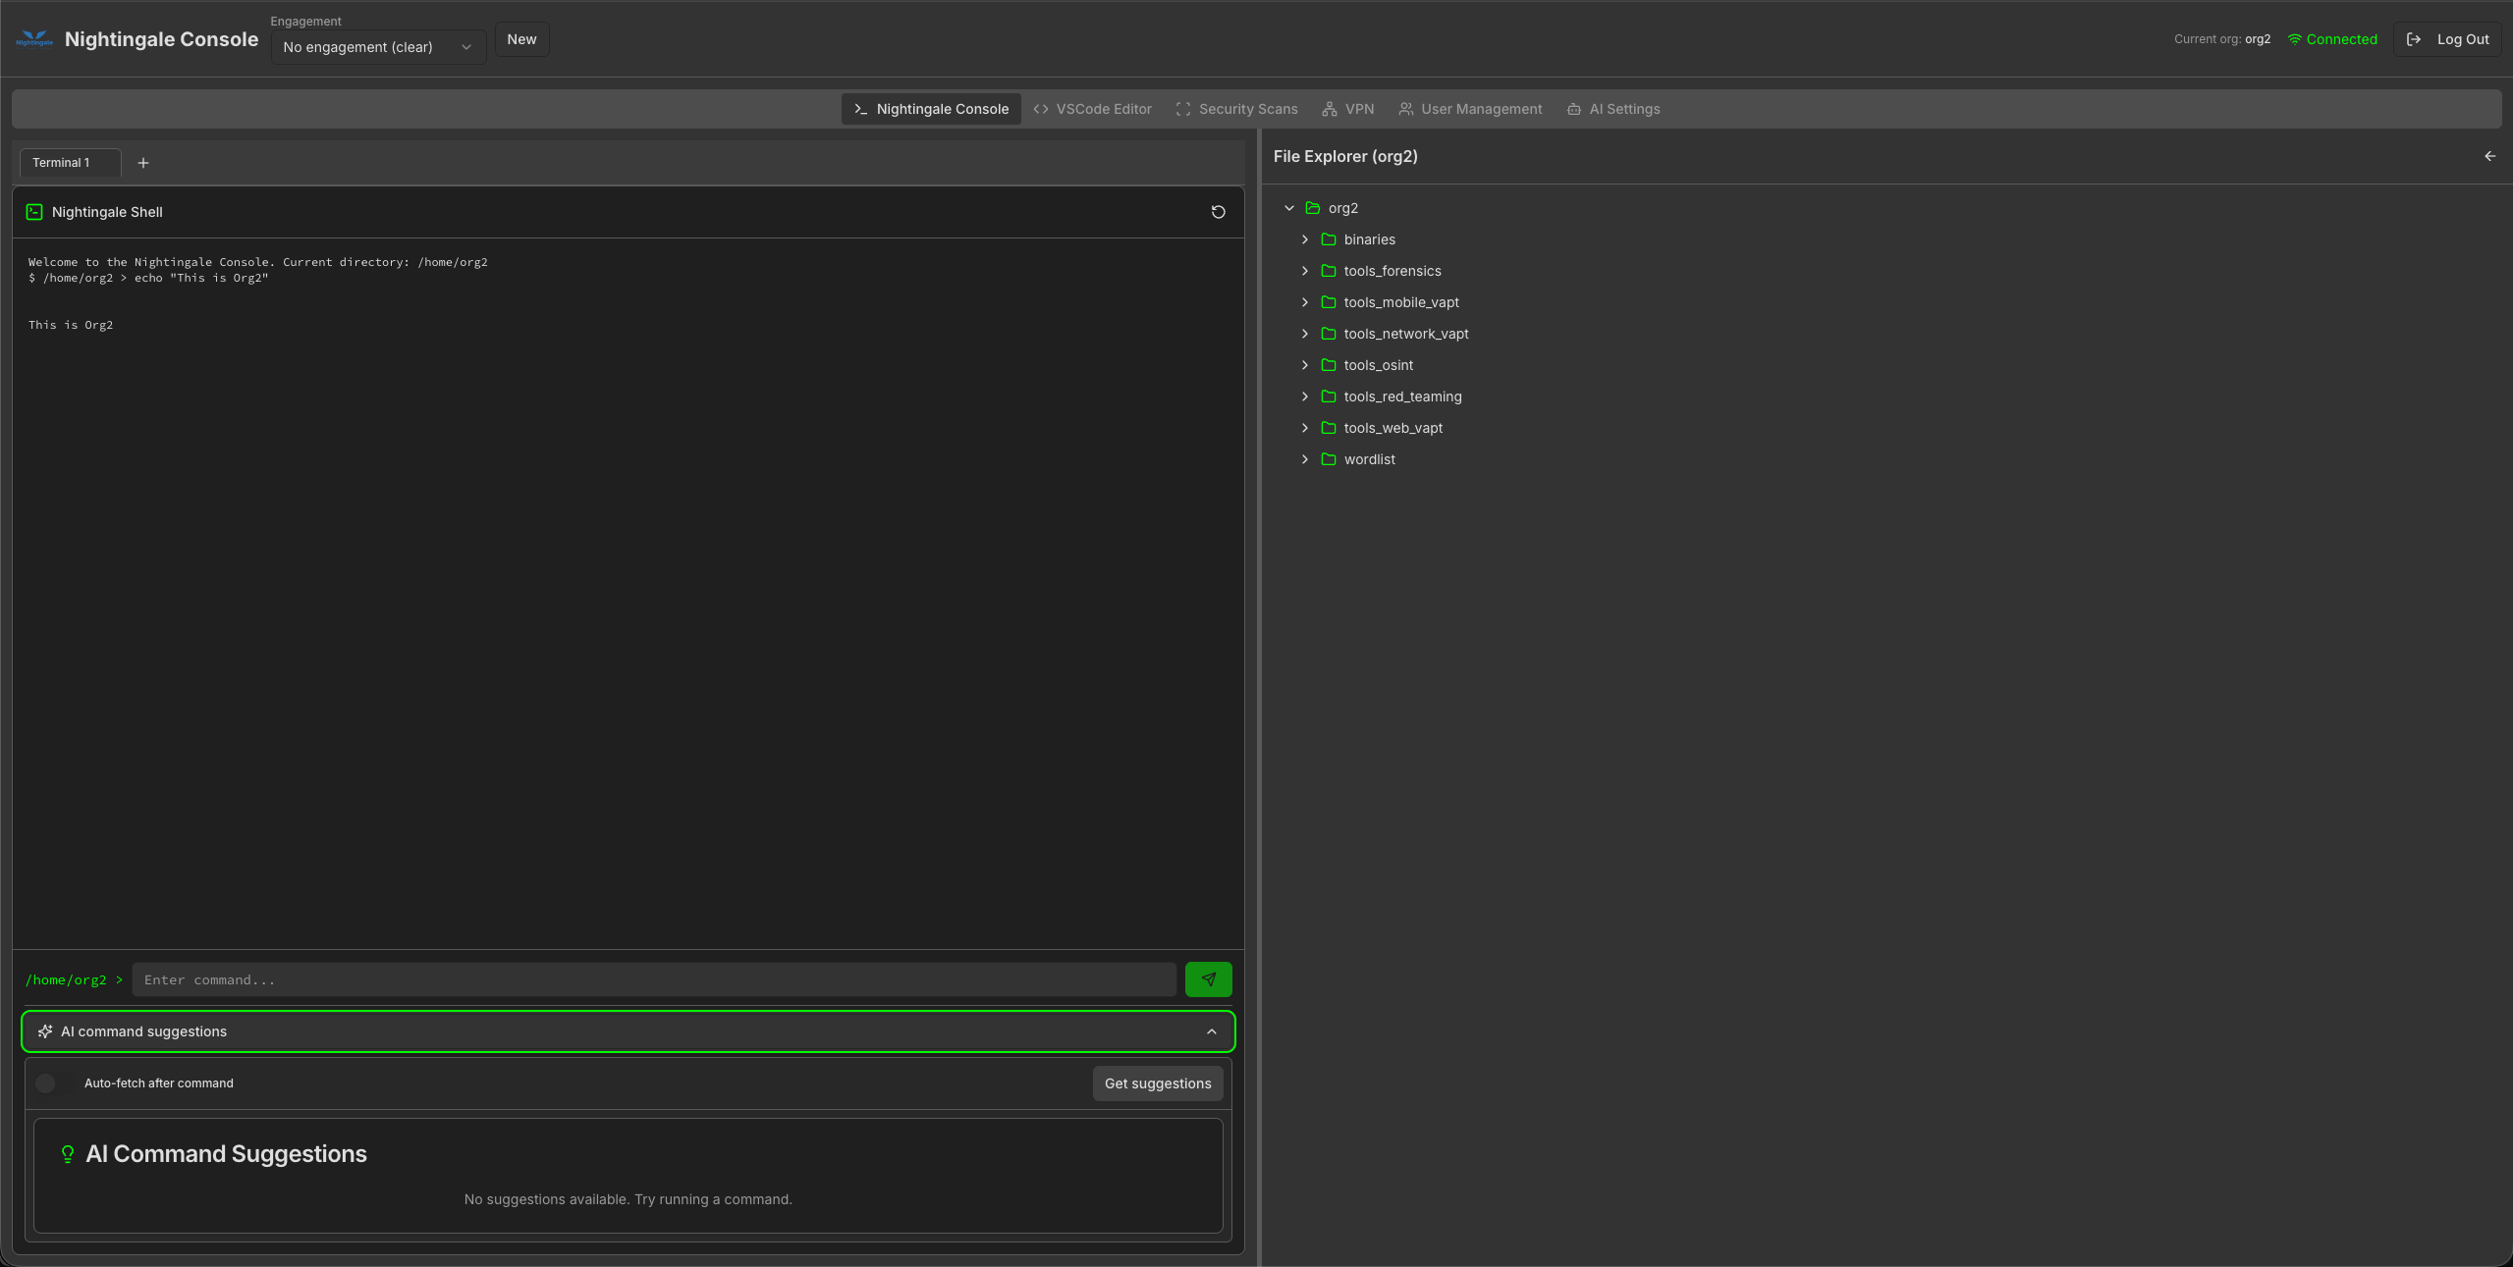The height and width of the screenshot is (1267, 2513).
Task: Click 'No suggestions available' message text
Action: 628,1199
